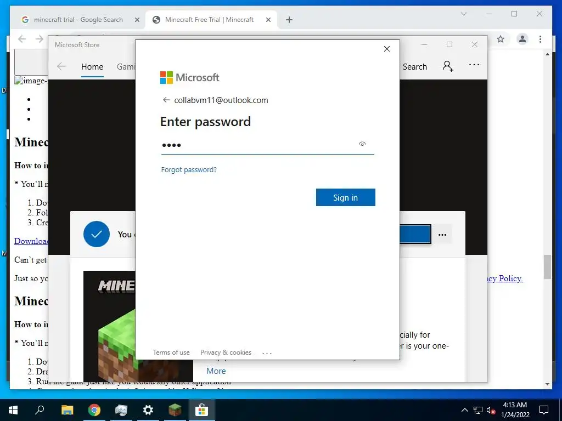562x421 pixels.
Task: Open Chrome profile avatar menu
Action: [522, 39]
